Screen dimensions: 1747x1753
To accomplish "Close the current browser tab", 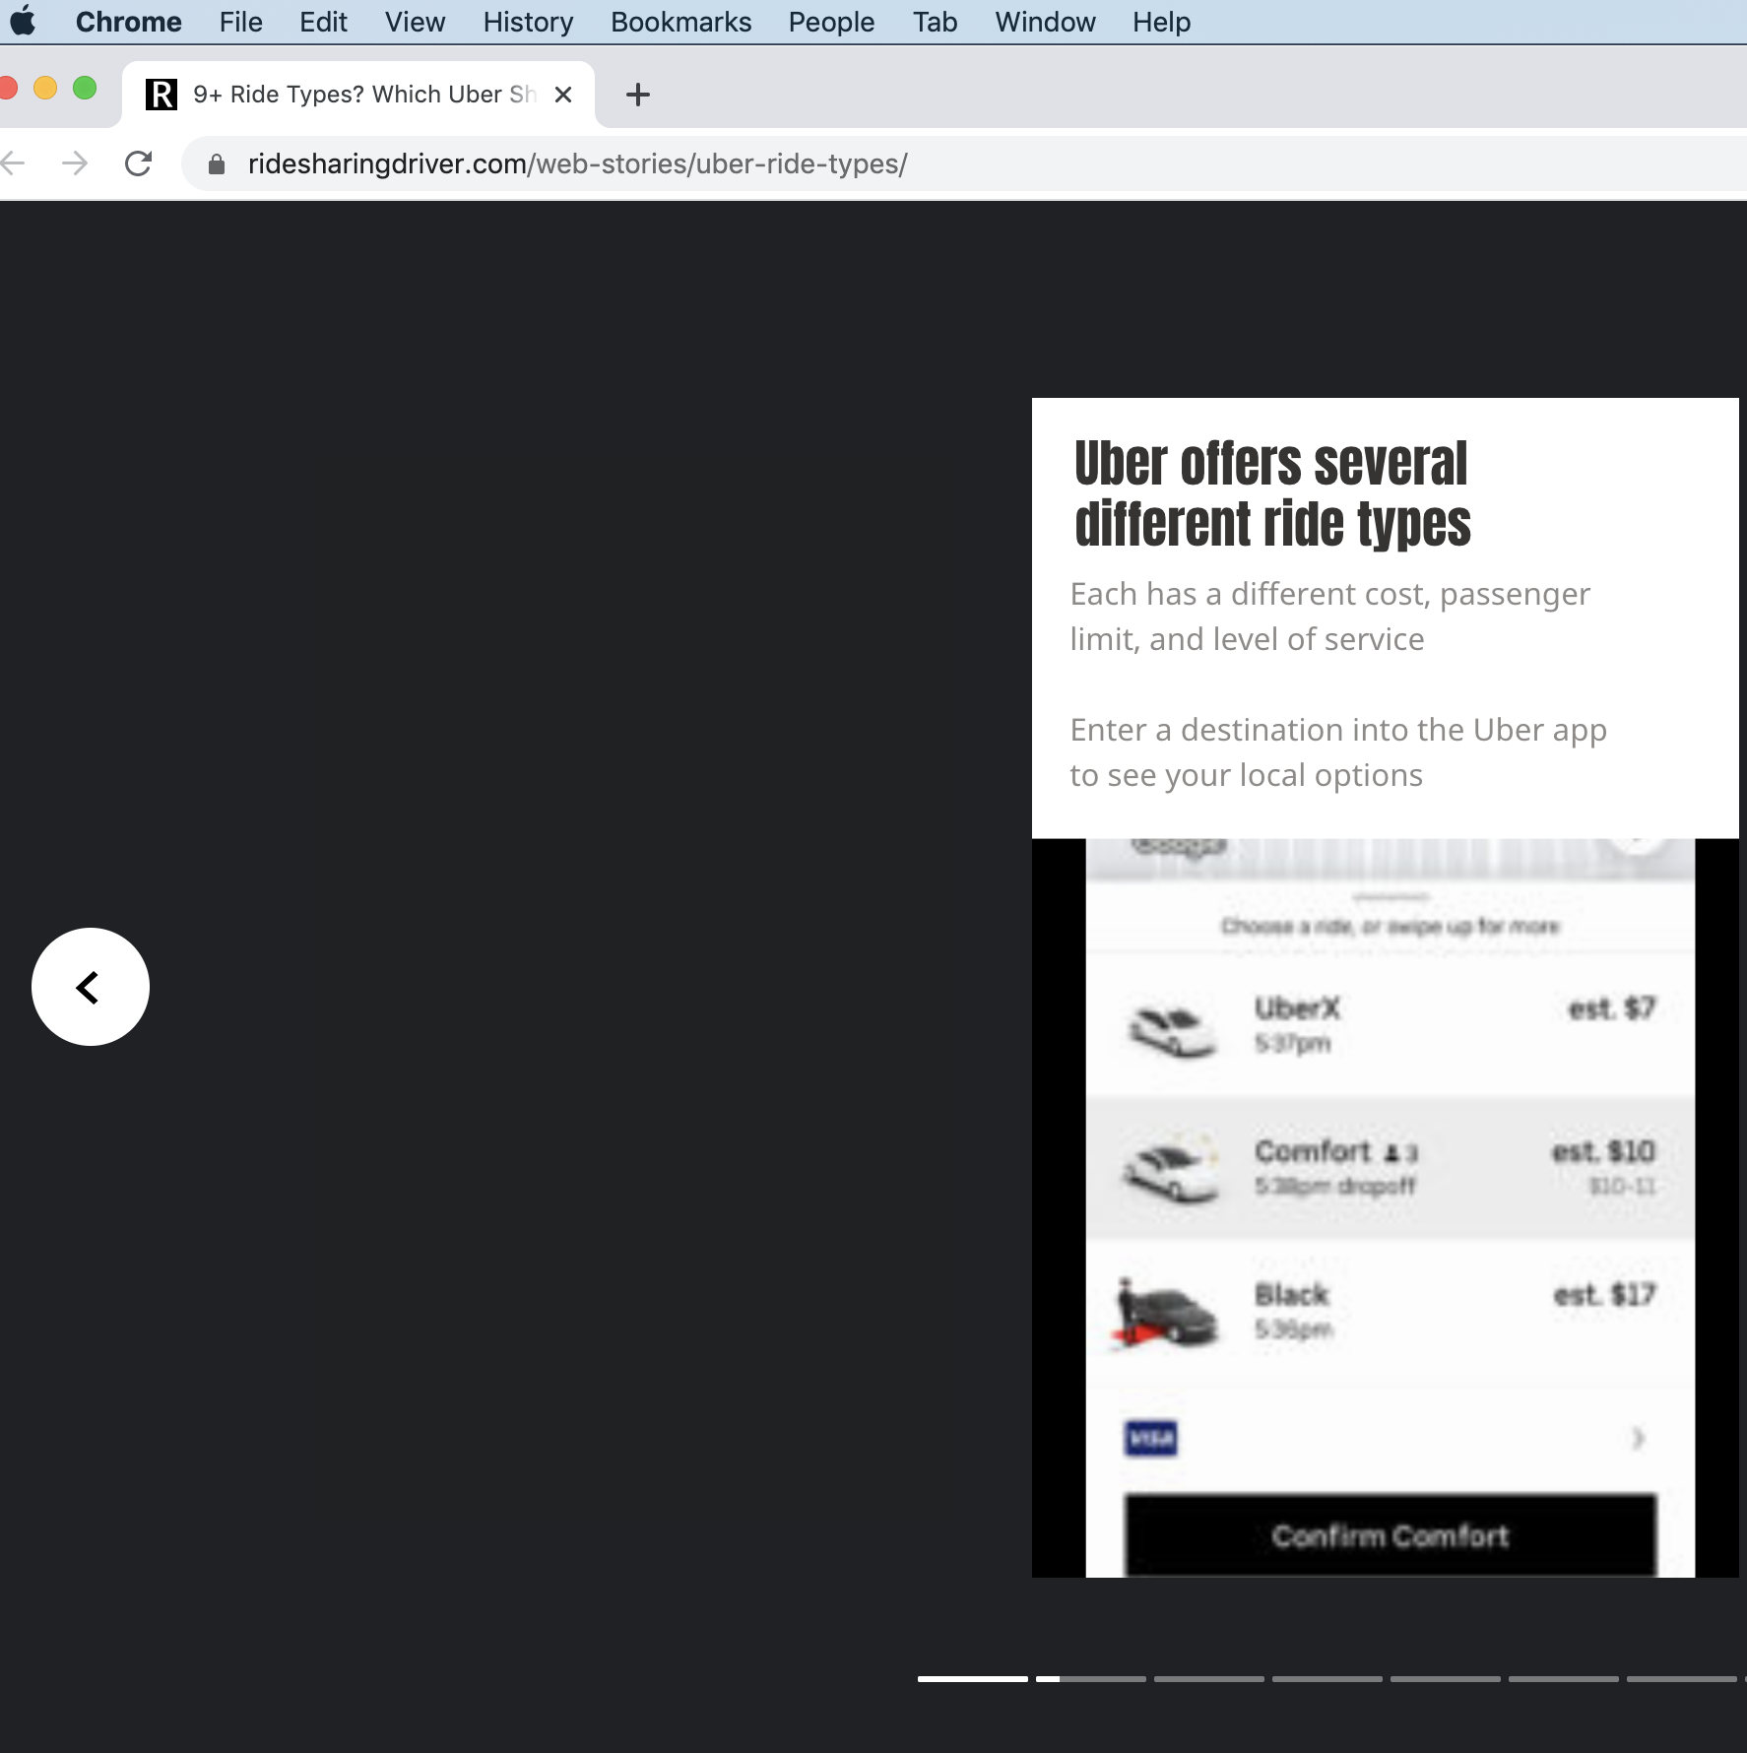I will pos(563,94).
